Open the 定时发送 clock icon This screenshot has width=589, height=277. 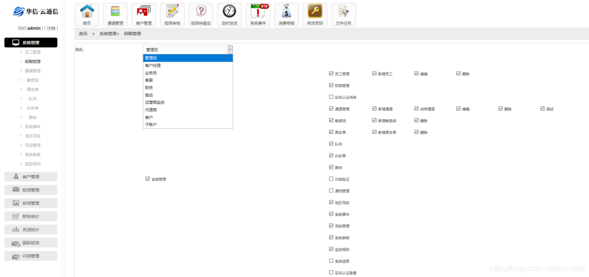click(229, 14)
